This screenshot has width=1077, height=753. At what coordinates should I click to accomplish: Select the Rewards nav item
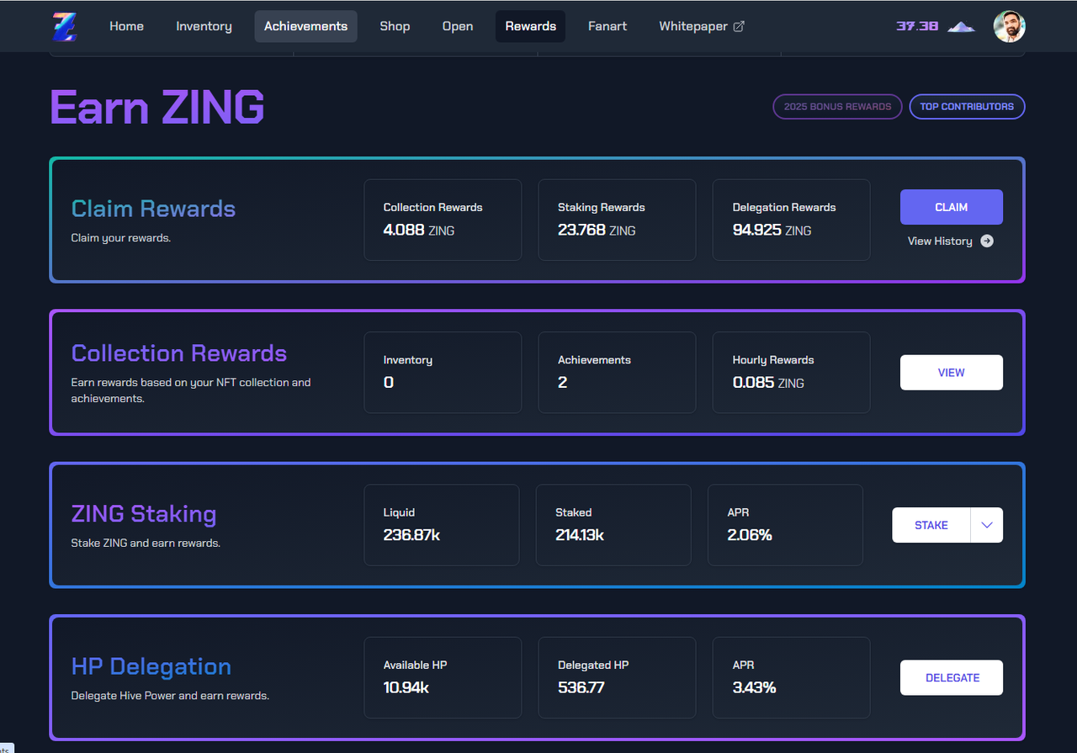pos(530,26)
